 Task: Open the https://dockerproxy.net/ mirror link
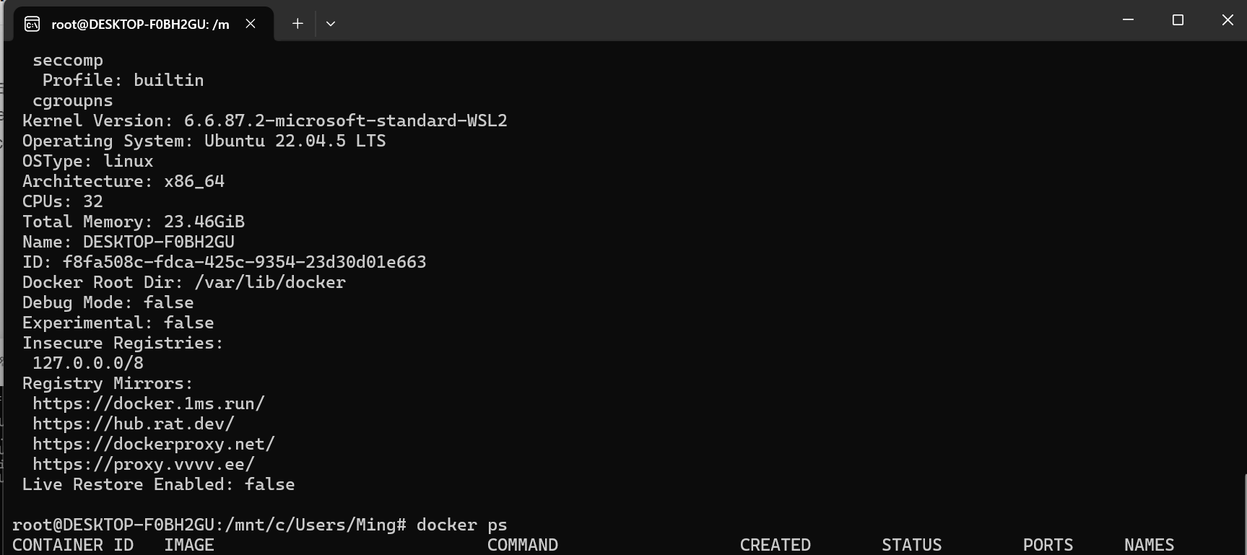coord(152,444)
